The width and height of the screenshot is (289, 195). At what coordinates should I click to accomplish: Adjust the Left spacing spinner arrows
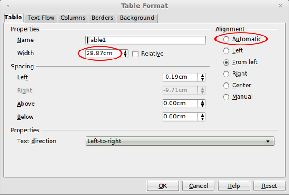pos(203,77)
